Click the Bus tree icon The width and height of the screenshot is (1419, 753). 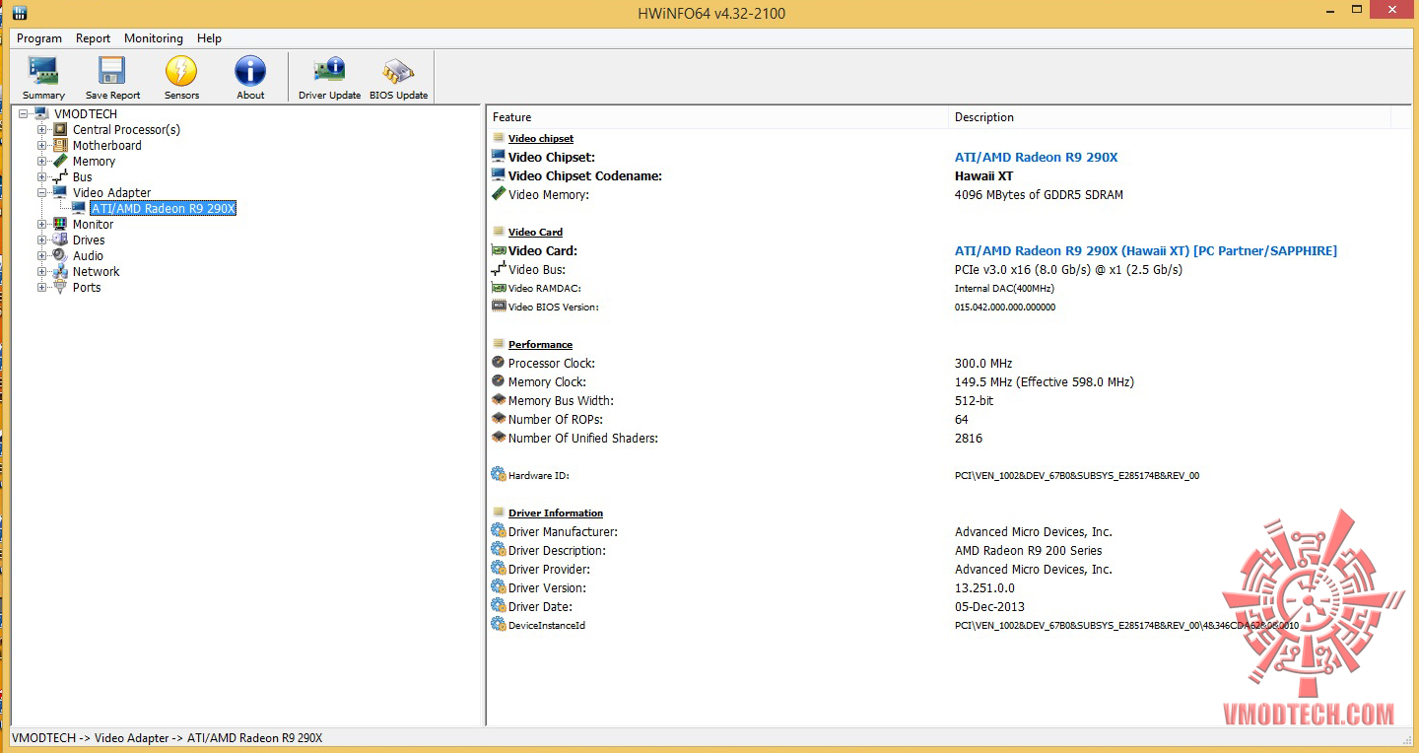[61, 176]
